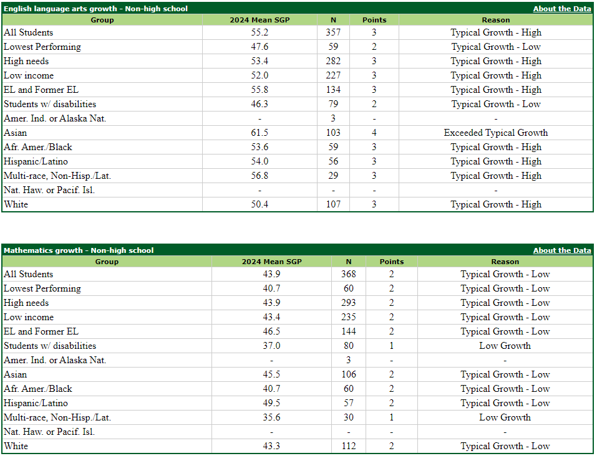
Task: Click EL and Former EL in the Mathematics table
Action: (x=41, y=331)
